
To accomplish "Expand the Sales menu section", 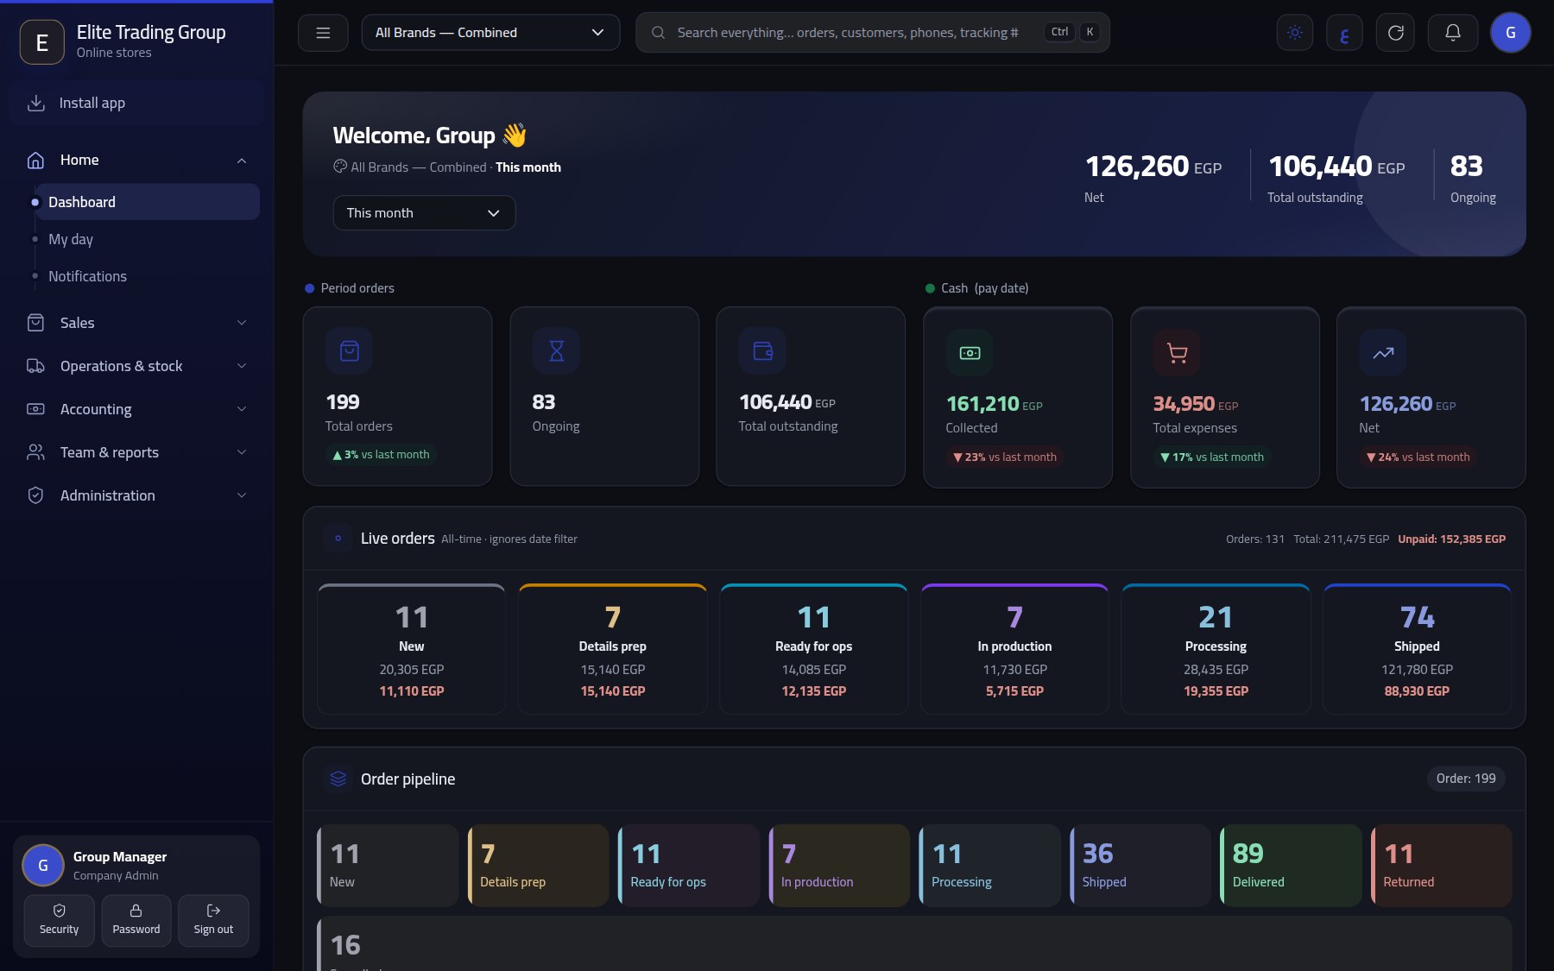I will click(138, 323).
